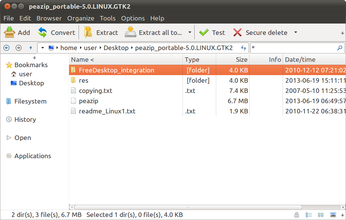Open the File menu
The image size is (346, 220).
pyautogui.click(x=9, y=18)
